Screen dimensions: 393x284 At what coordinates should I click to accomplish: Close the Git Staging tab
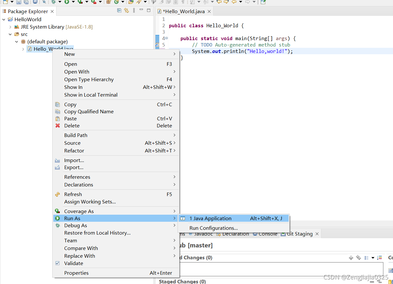(317, 234)
